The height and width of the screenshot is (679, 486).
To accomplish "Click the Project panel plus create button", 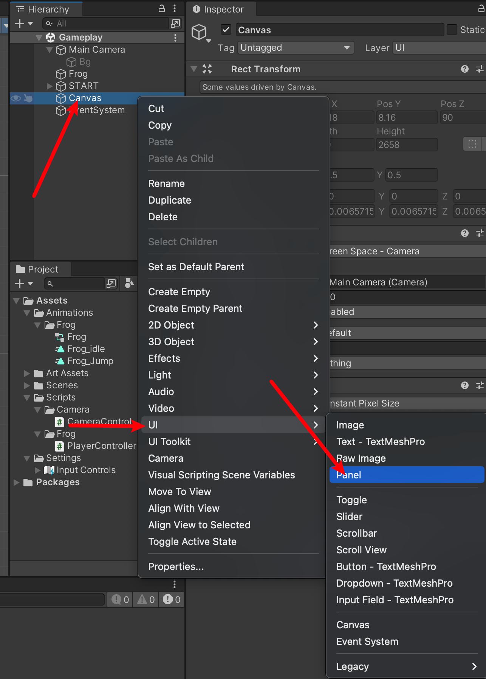I will pyautogui.click(x=24, y=283).
